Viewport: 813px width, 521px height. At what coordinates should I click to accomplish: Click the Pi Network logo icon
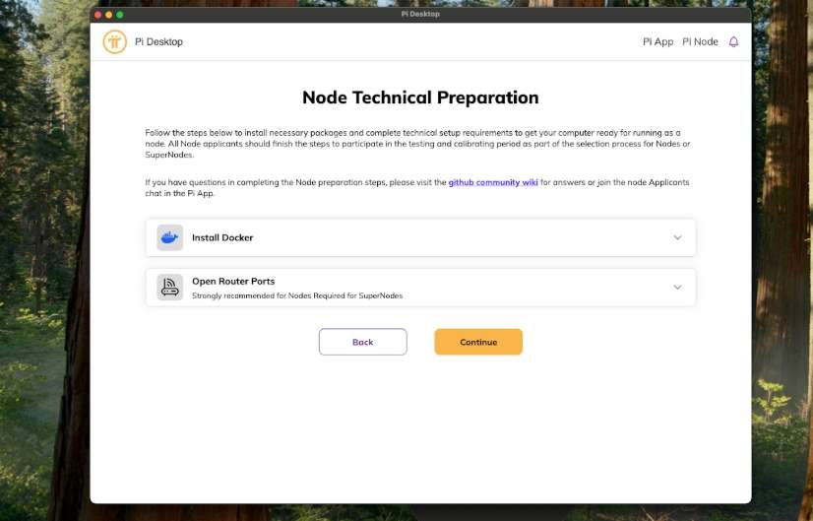[115, 42]
